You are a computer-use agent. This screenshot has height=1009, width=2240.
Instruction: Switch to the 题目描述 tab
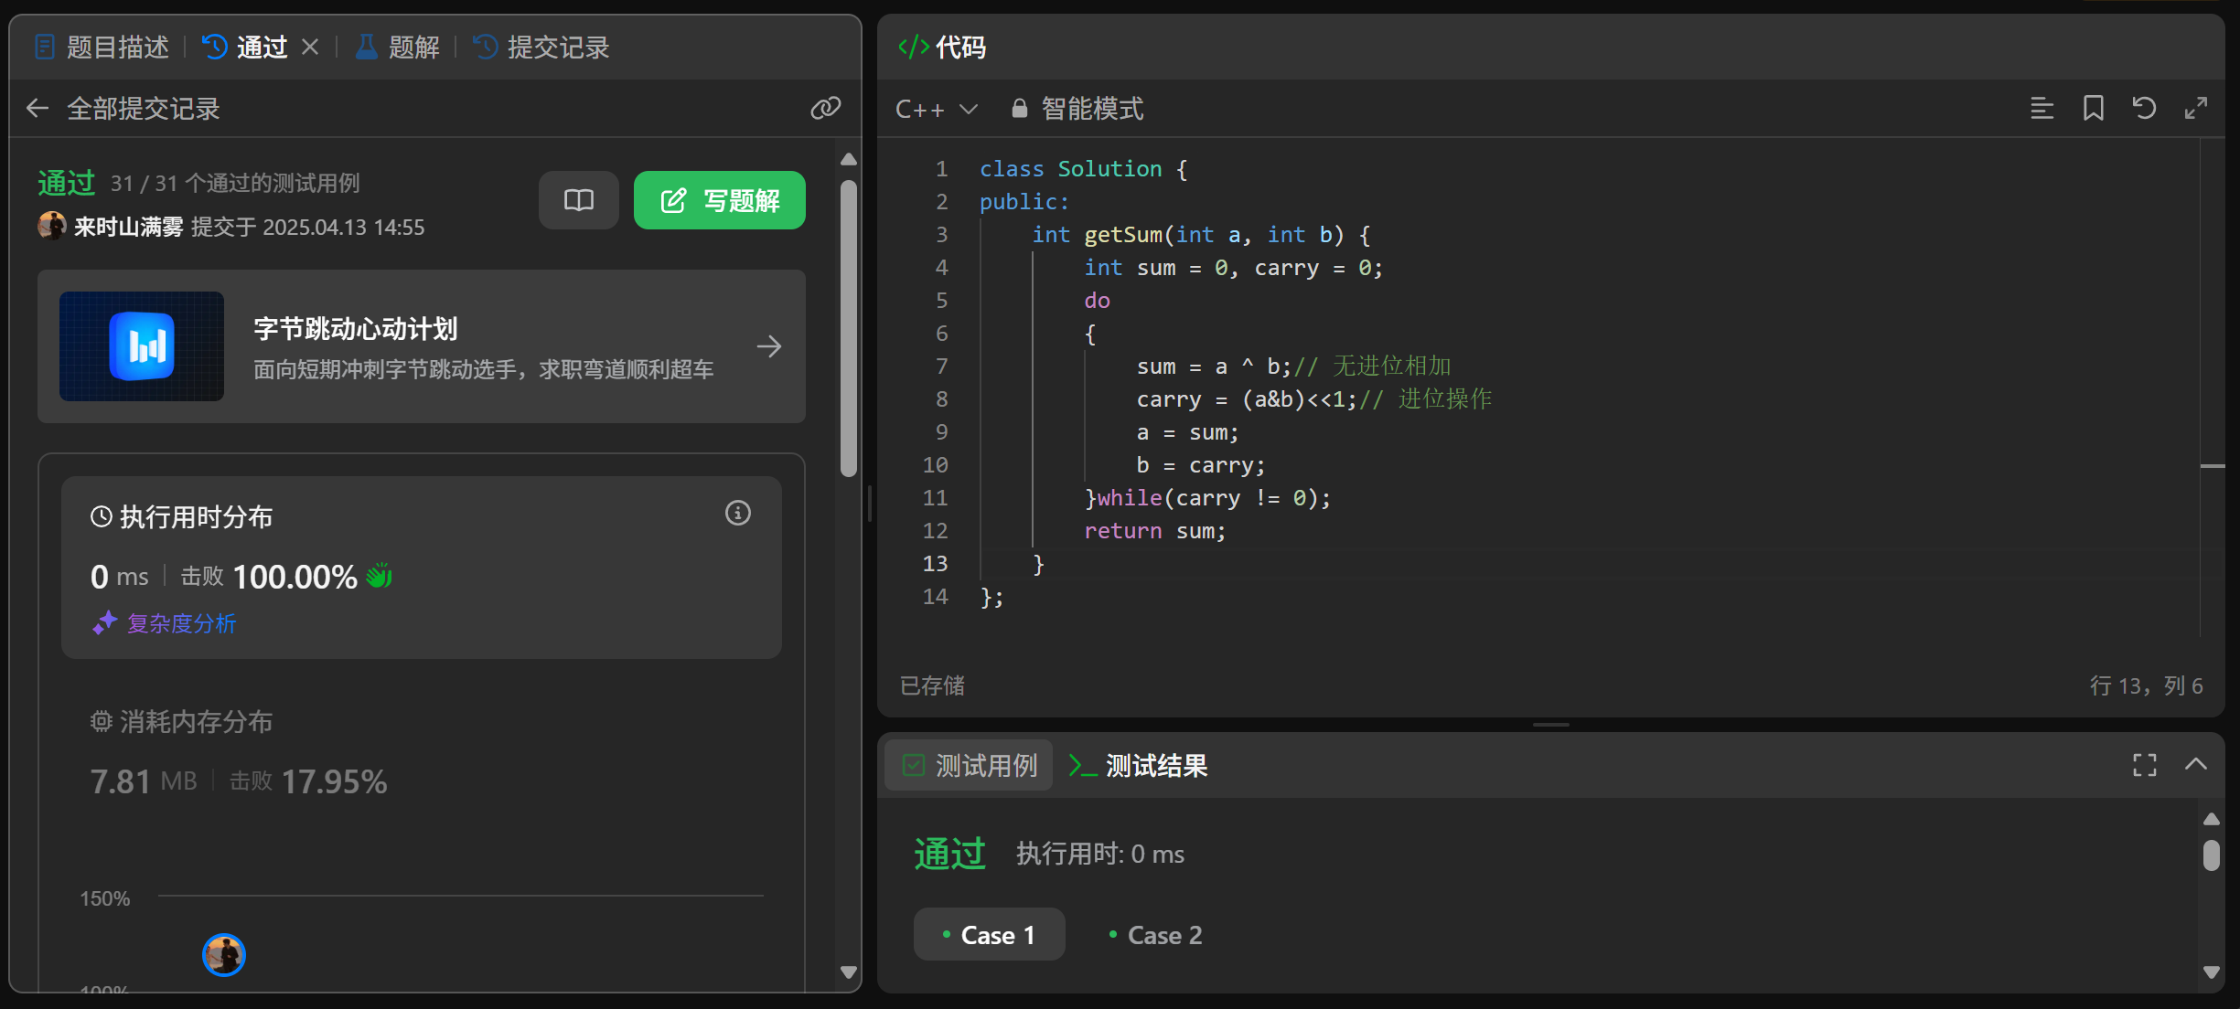pyautogui.click(x=102, y=47)
